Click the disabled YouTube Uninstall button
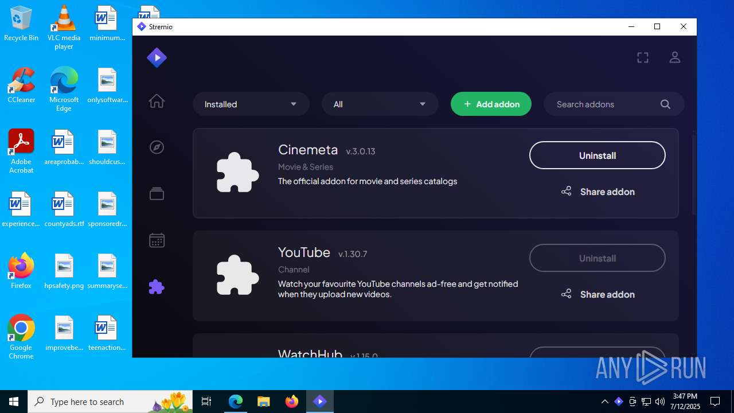 [x=597, y=258]
